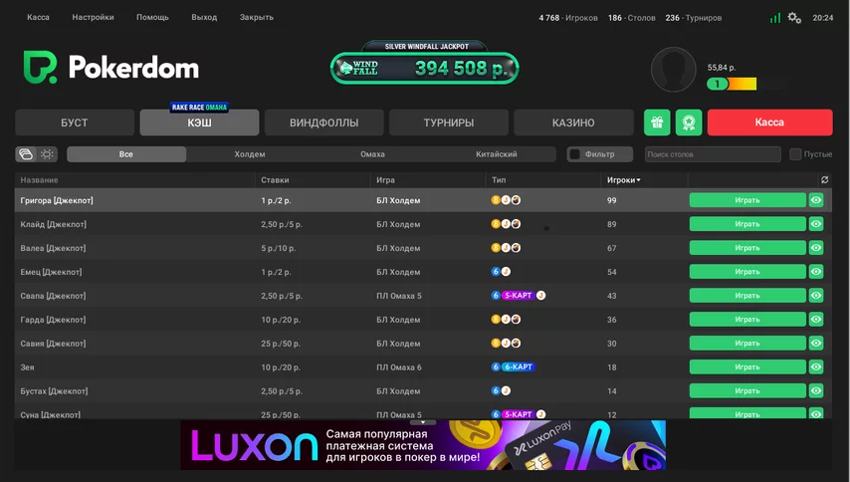Click the Pokerdom logo
Viewport: 850px width, 482px height.
[x=111, y=68]
